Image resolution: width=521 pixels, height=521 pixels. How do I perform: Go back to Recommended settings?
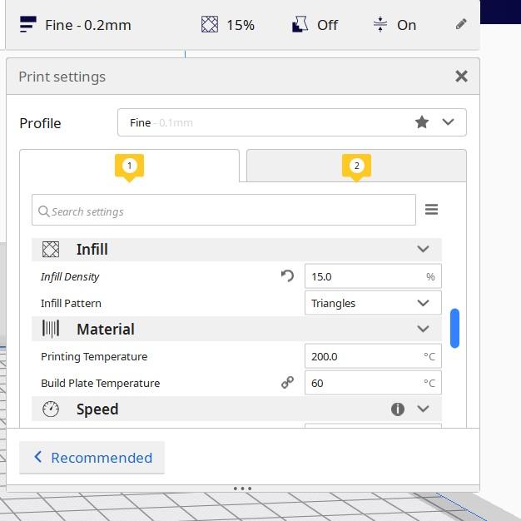coord(92,458)
